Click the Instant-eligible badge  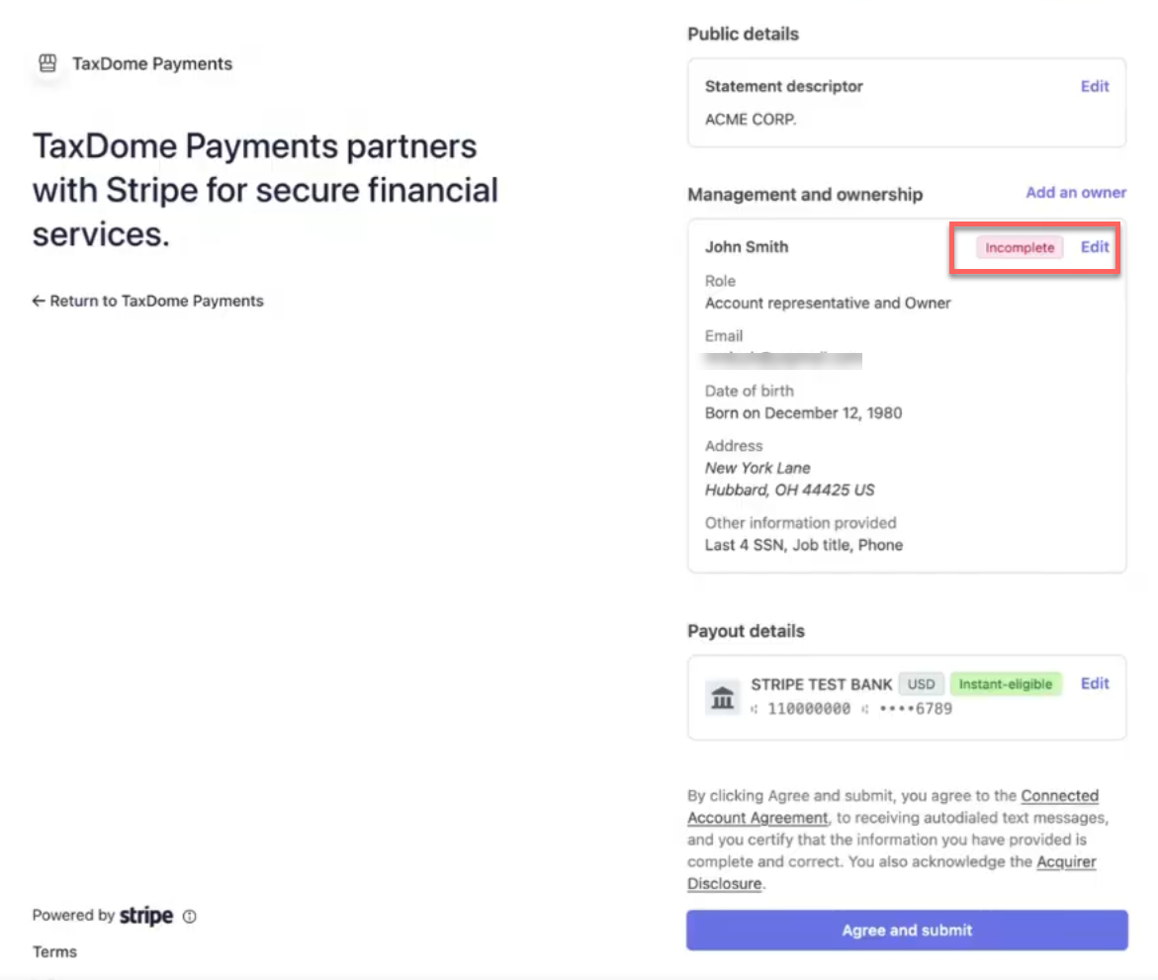(x=1006, y=684)
